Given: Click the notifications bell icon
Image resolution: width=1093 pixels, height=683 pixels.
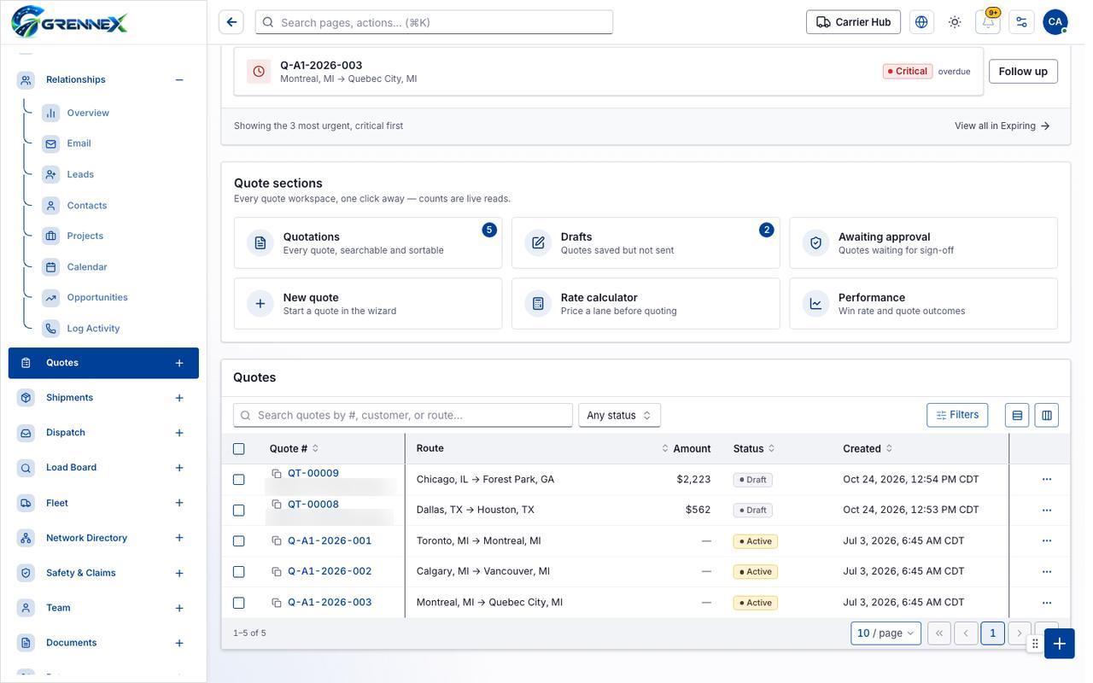Looking at the screenshot, I should 988,22.
